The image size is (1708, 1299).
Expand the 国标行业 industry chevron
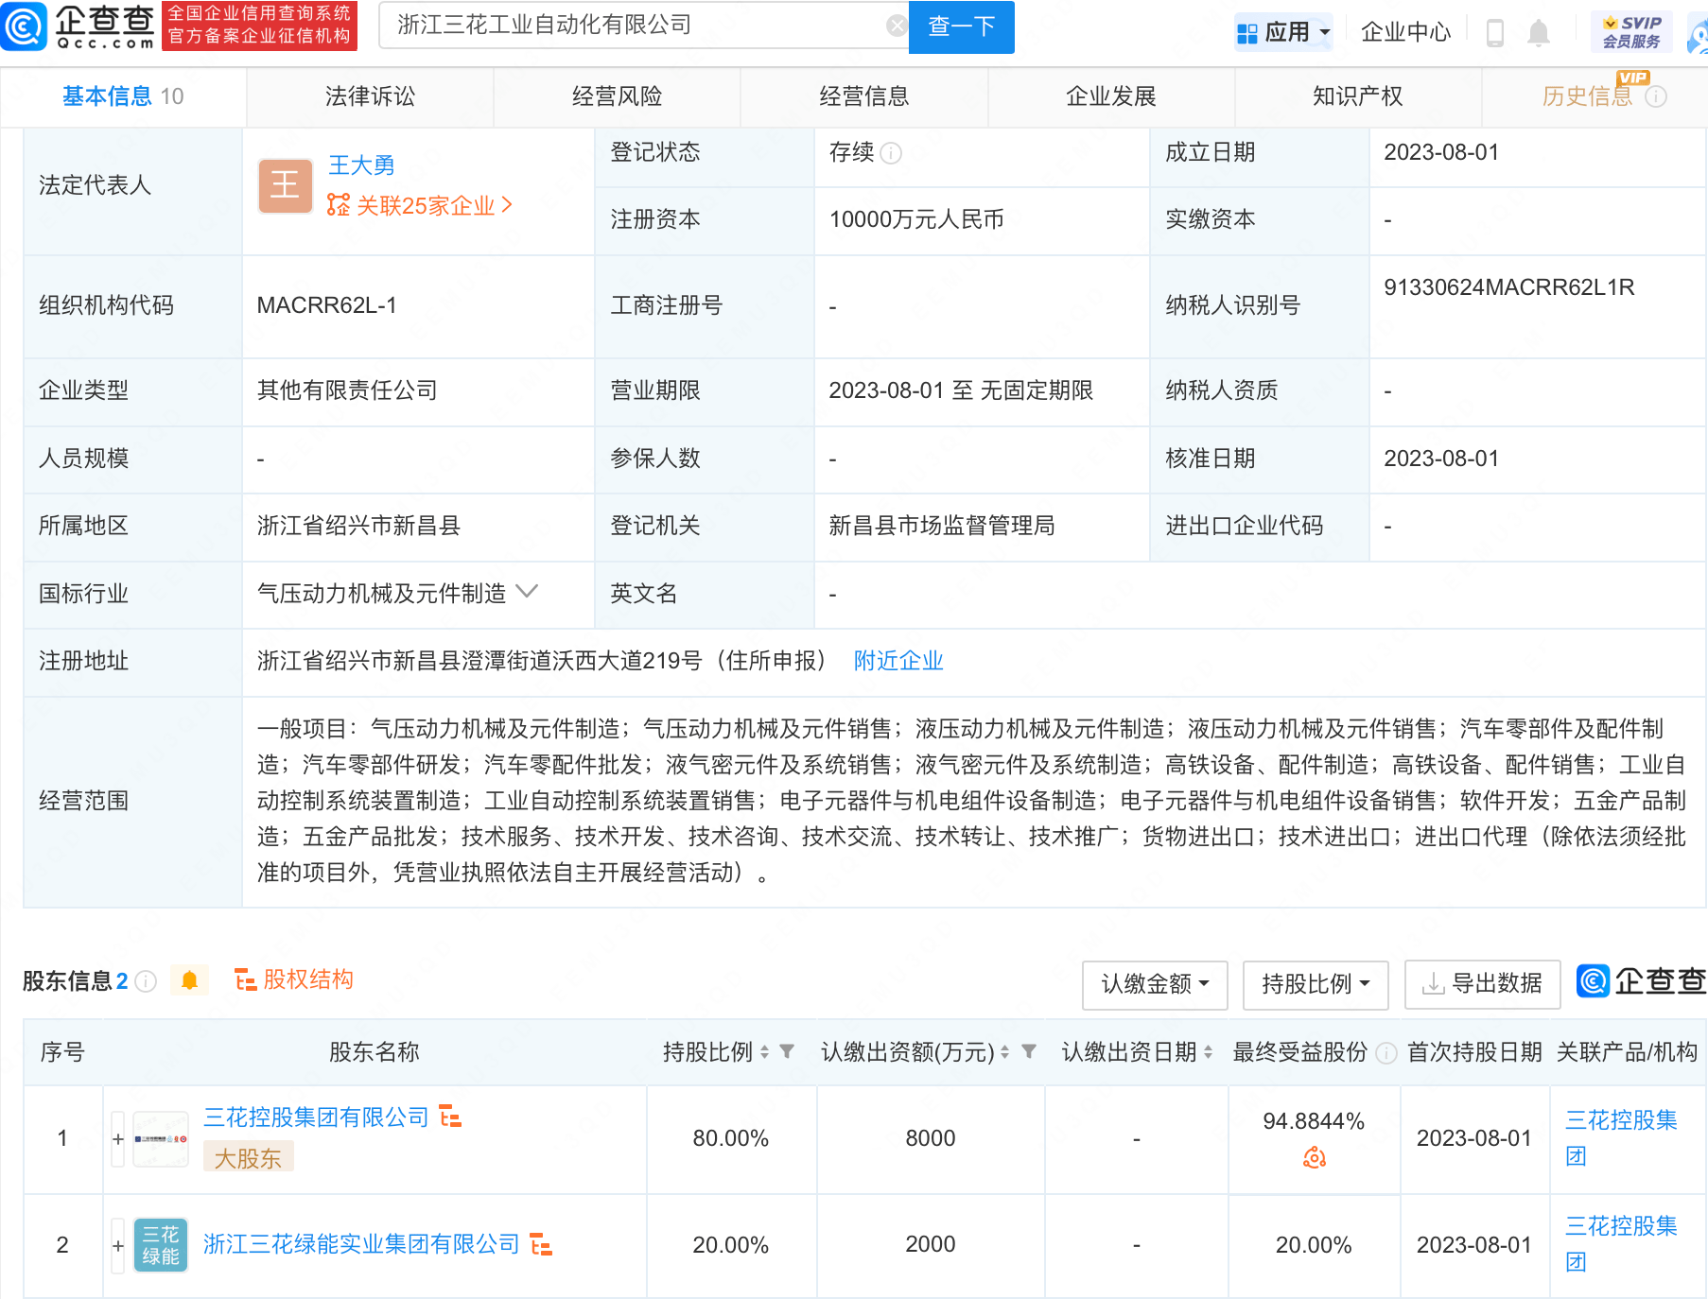527,592
